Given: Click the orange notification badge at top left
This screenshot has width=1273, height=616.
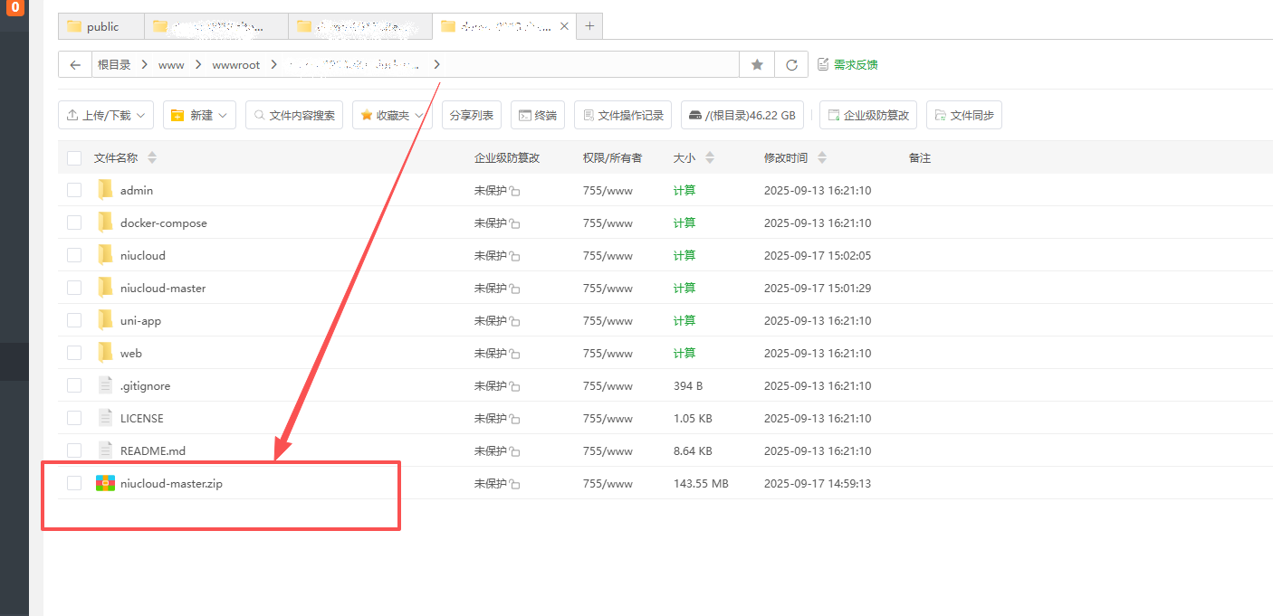Looking at the screenshot, I should (x=14, y=7).
